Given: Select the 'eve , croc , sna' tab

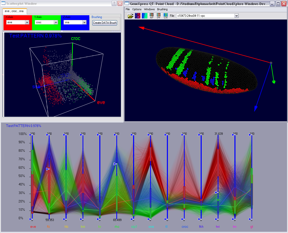Looking at the screenshot, I should (14, 11).
